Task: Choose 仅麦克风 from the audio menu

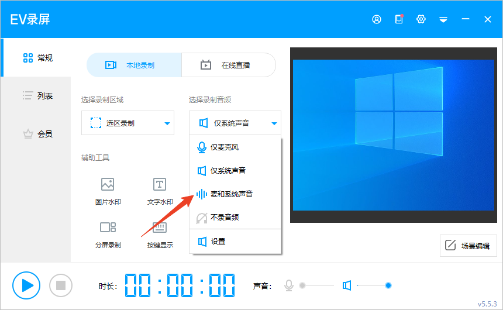Action: click(235, 147)
